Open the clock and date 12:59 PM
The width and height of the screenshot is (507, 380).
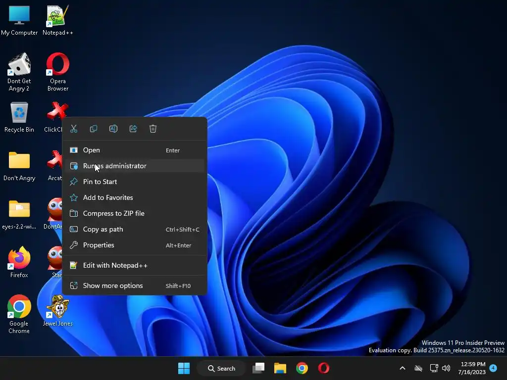coord(472,368)
